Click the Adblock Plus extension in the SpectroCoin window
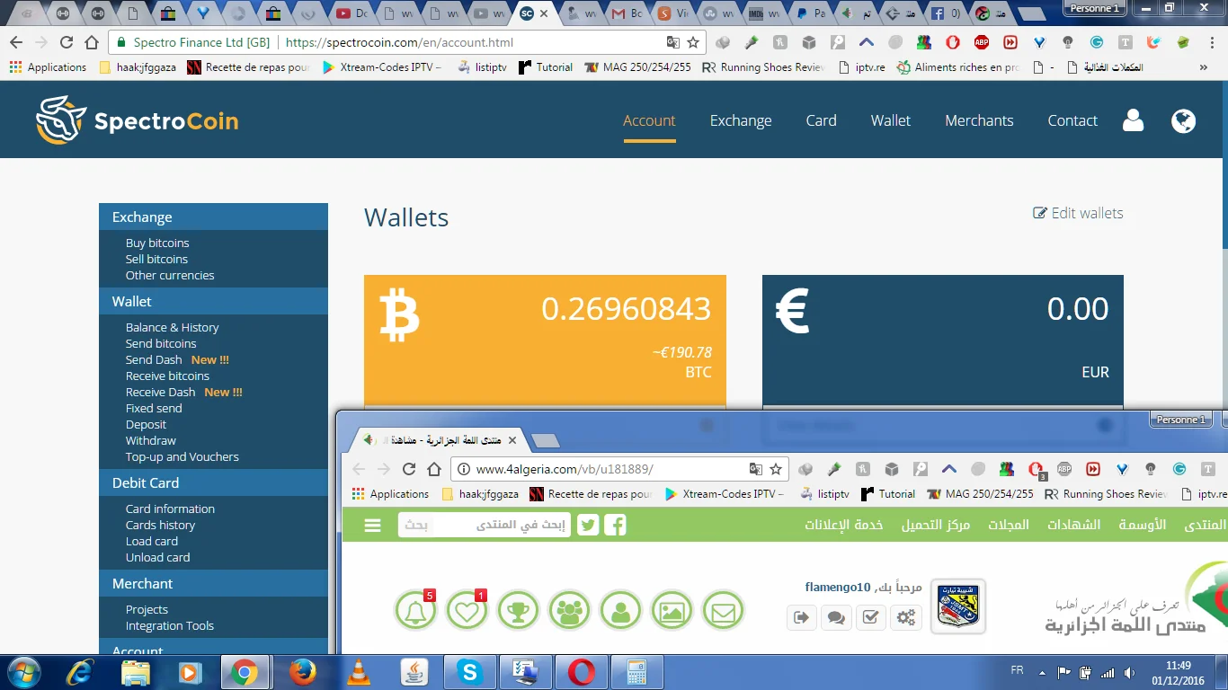The width and height of the screenshot is (1228, 690). (x=982, y=42)
